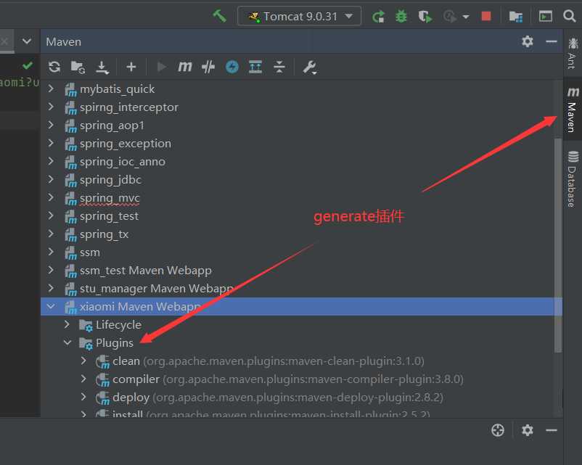This screenshot has width=582, height=465.
Task: Run with Coverage shield icon
Action: coord(425,17)
